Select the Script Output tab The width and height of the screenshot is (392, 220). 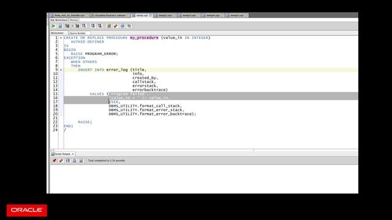pyautogui.click(x=62, y=154)
